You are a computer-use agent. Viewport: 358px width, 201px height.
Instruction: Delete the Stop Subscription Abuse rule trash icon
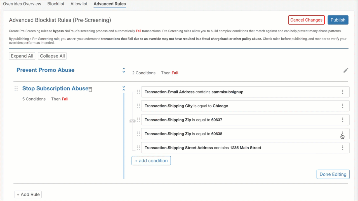click(x=90, y=89)
